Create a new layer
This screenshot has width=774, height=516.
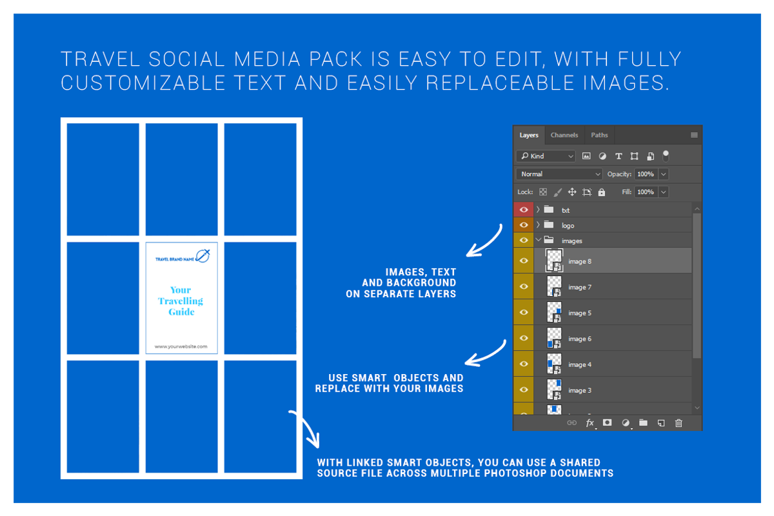[661, 423]
